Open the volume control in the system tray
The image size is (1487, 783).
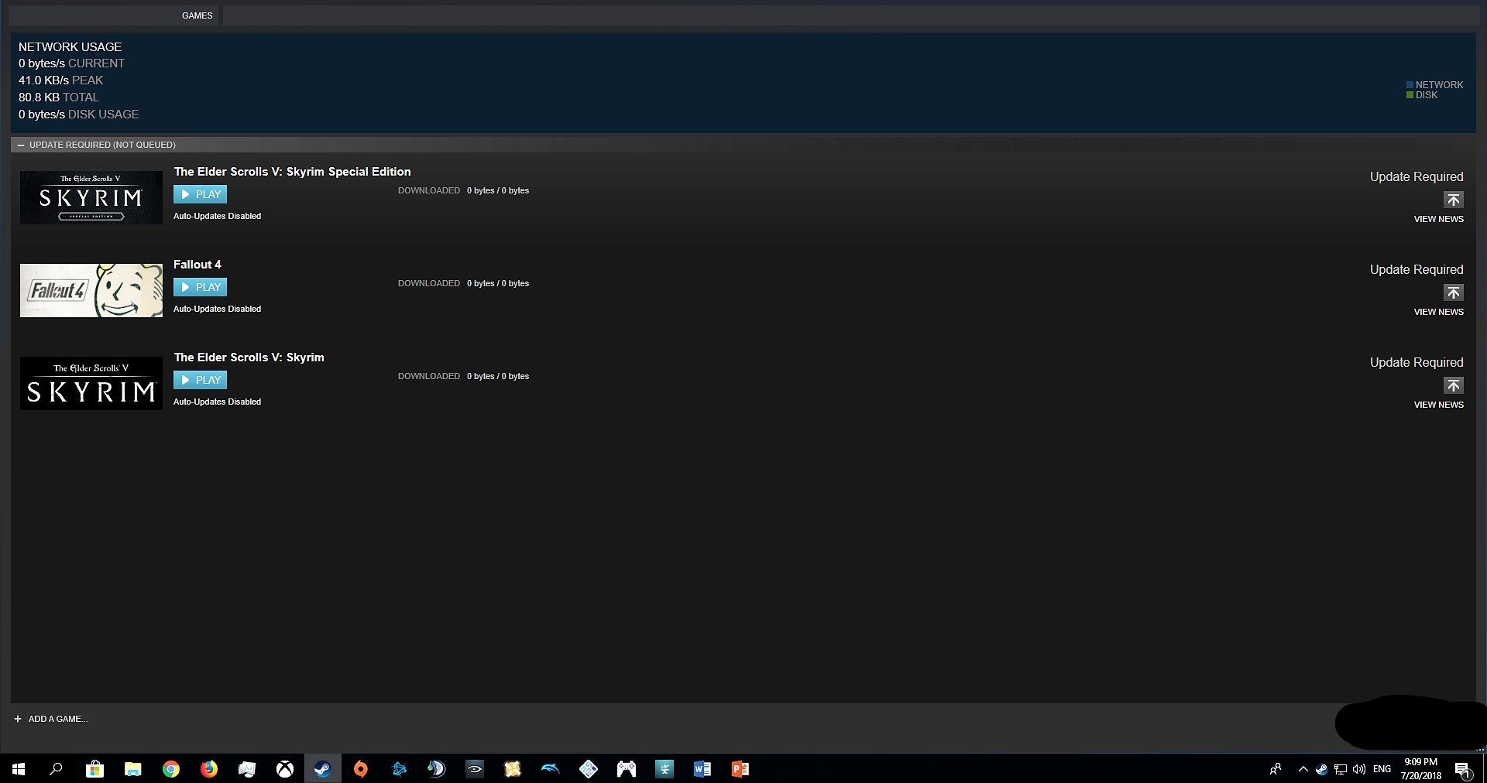1358,769
